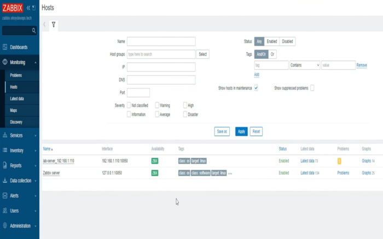The width and height of the screenshot is (383, 239).
Task: Click the Remove tag link
Action: coord(362,65)
